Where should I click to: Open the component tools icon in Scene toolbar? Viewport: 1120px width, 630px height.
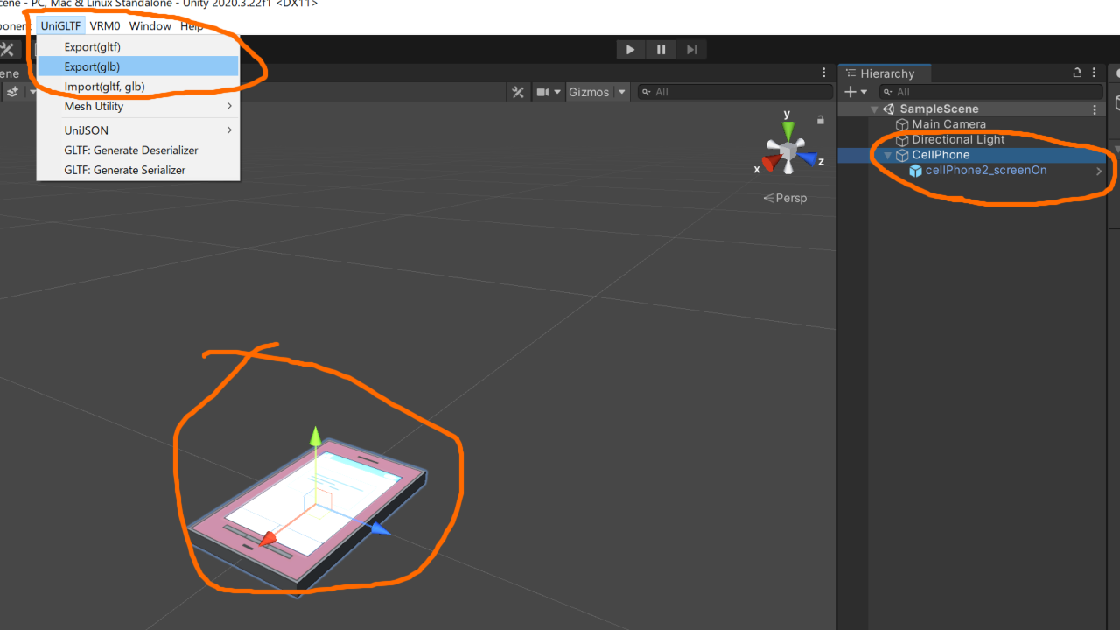pos(518,92)
